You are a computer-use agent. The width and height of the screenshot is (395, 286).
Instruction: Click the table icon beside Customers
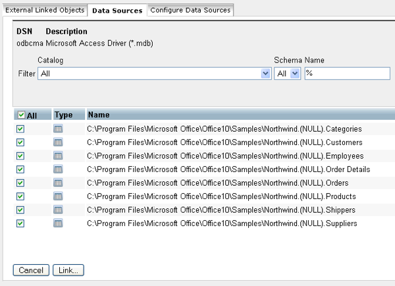58,142
